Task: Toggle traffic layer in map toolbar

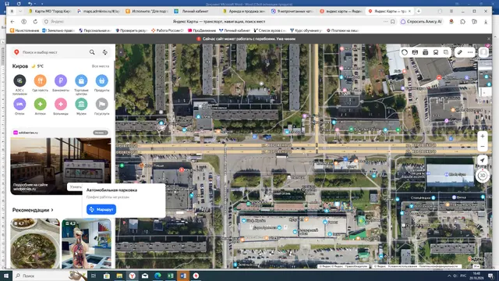Action: [x=405, y=52]
